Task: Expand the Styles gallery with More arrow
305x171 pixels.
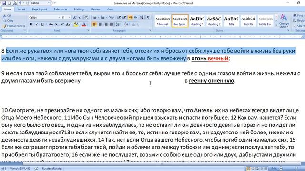Action: coord(276,25)
